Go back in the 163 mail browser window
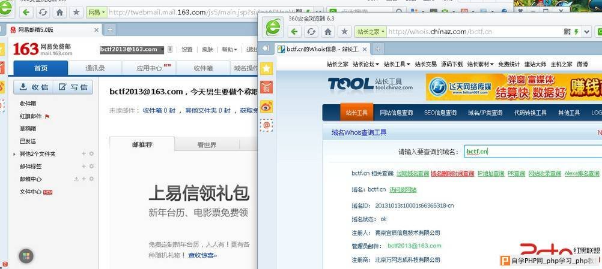Image resolution: width=602 pixels, height=269 pixels. (26, 12)
